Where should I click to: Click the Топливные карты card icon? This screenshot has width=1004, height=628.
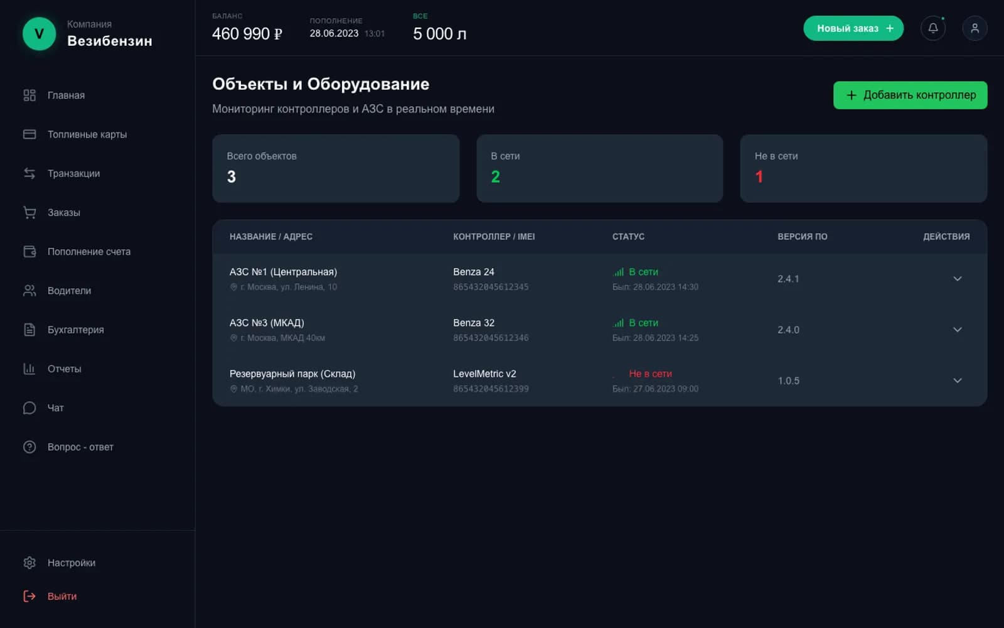[x=29, y=134]
